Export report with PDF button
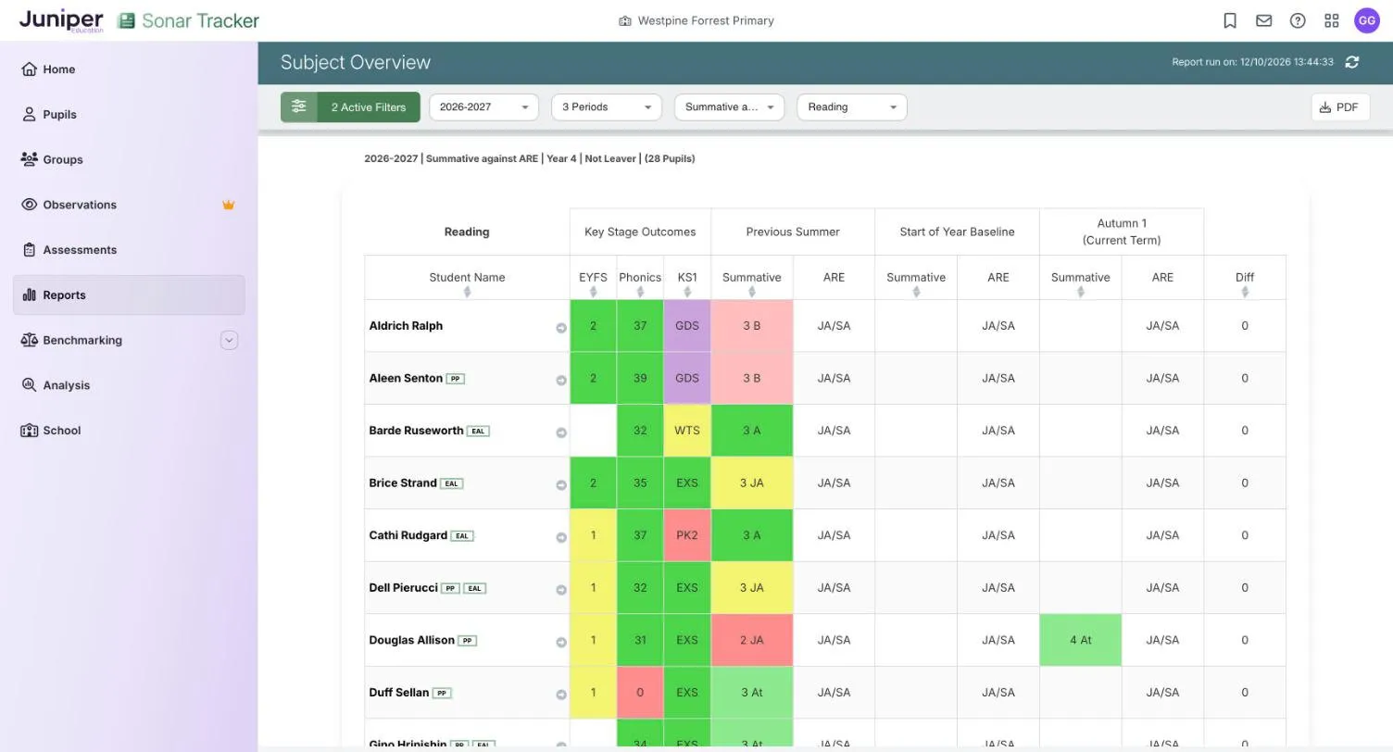 (1340, 107)
